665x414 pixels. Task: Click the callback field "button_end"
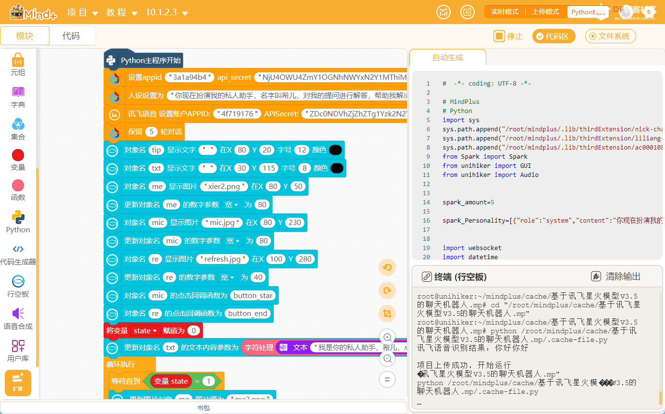pyautogui.click(x=247, y=314)
